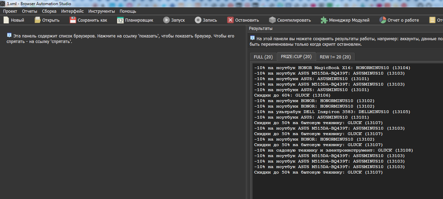This screenshot has width=443, height=199.
Task: Click the results panel description text
Action: coord(346,41)
